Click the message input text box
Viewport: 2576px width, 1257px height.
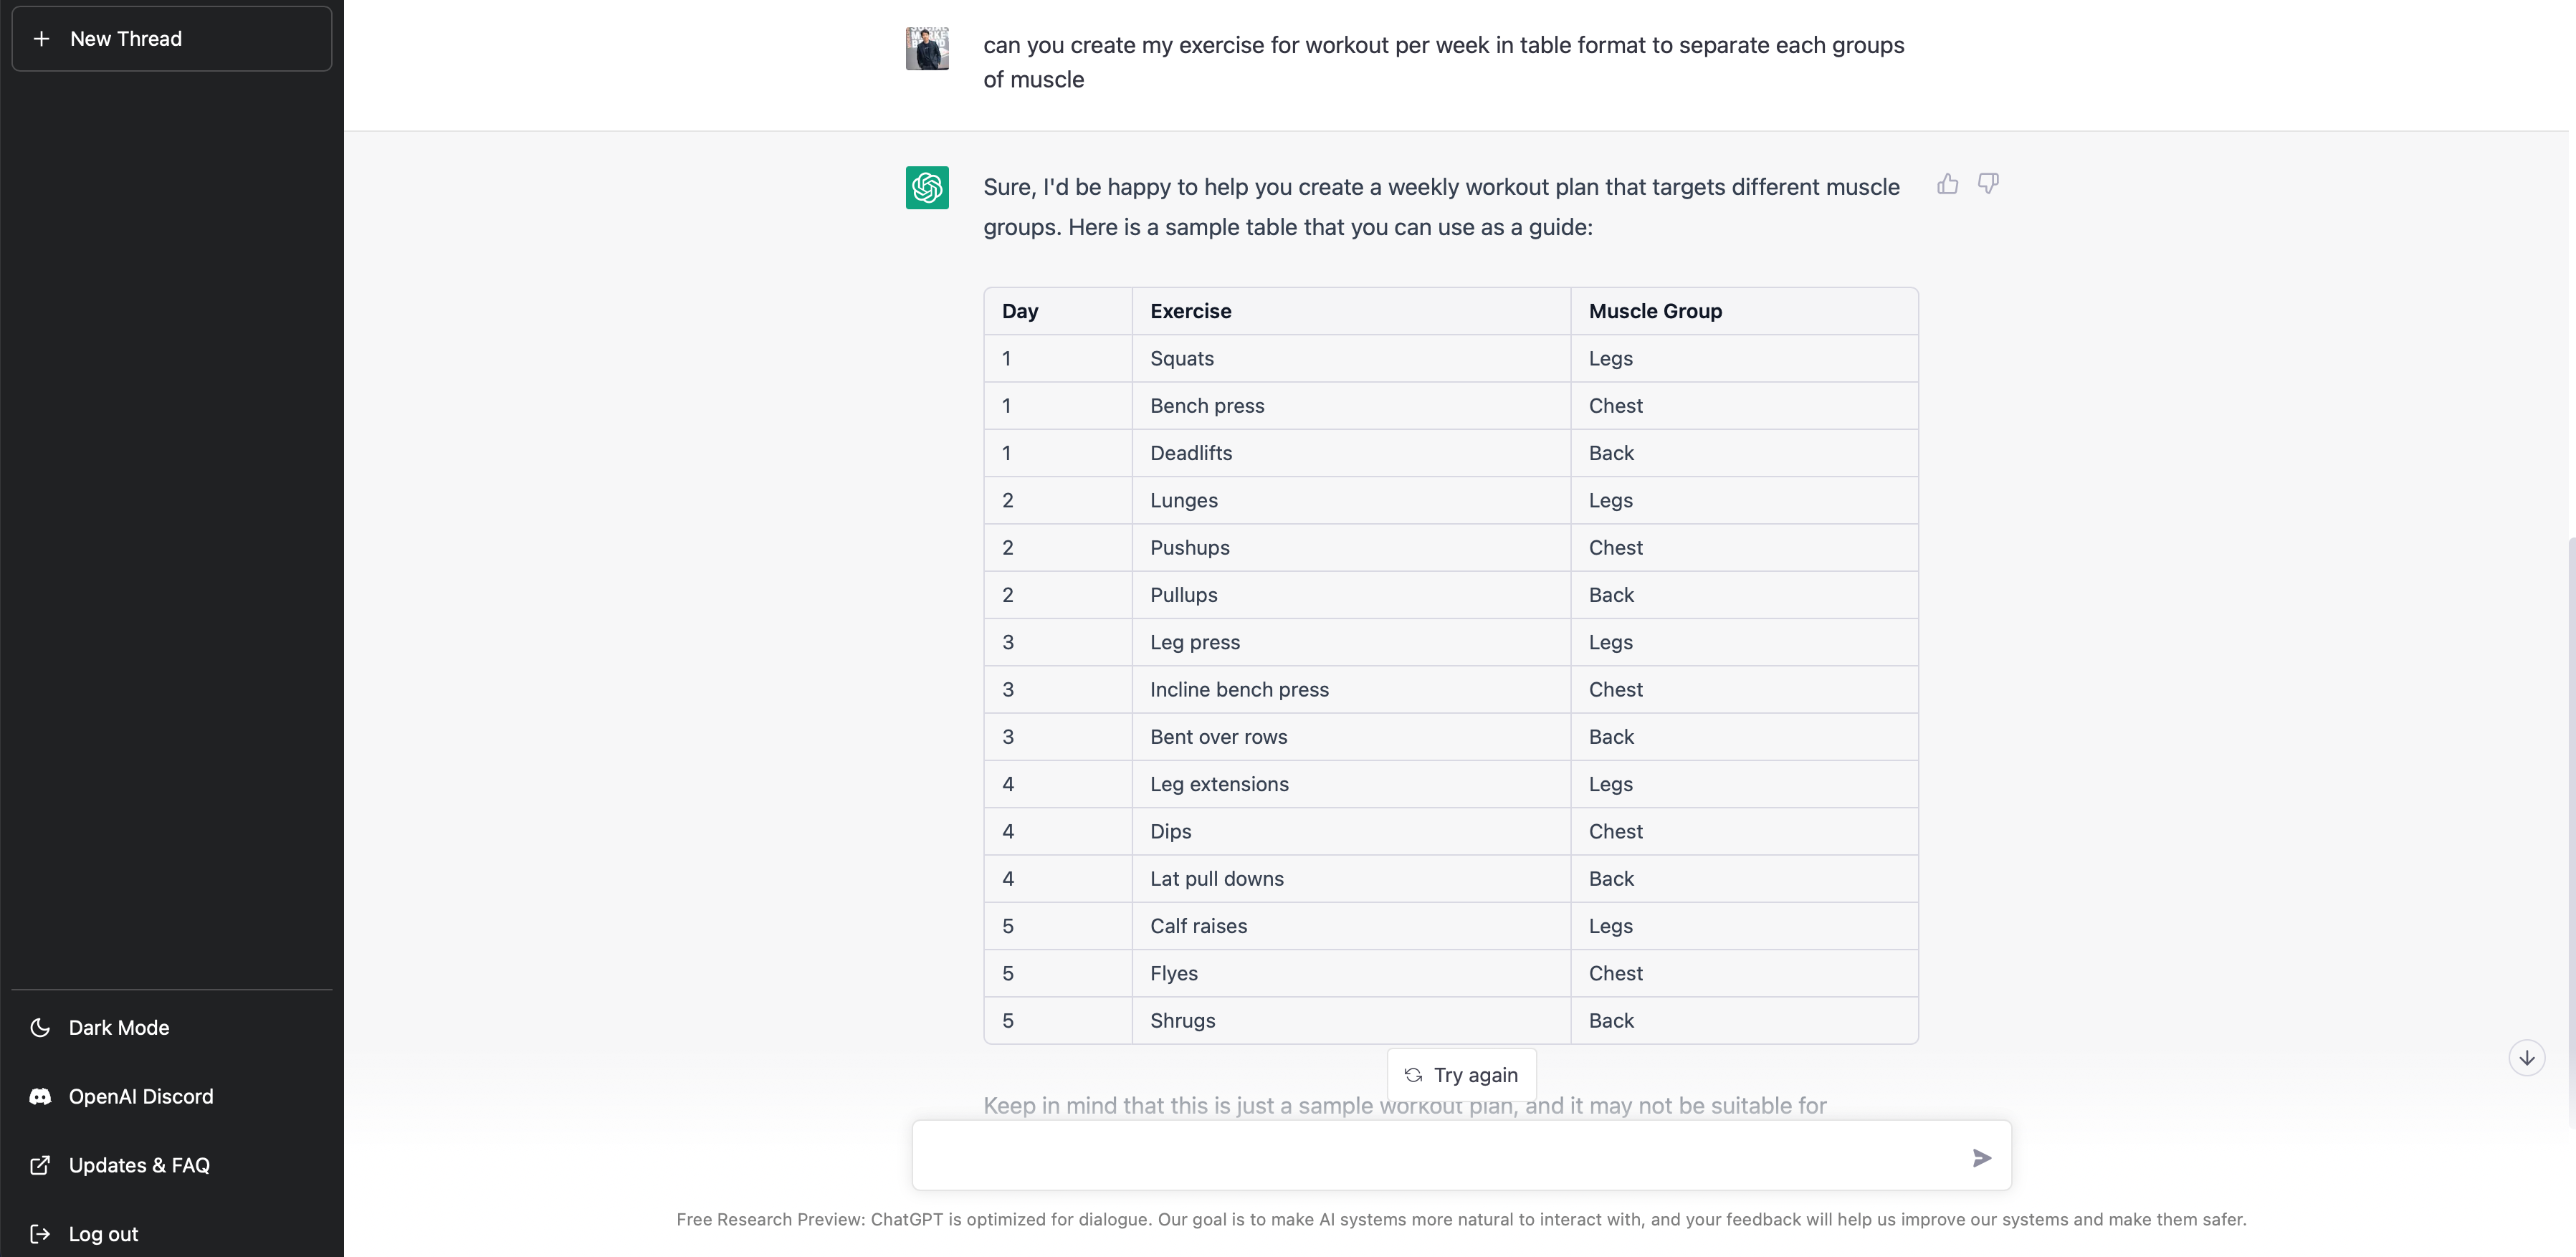pyautogui.click(x=1440, y=1157)
